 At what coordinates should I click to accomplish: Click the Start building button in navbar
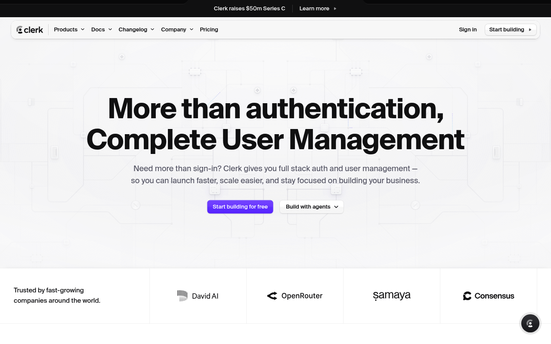[511, 30]
